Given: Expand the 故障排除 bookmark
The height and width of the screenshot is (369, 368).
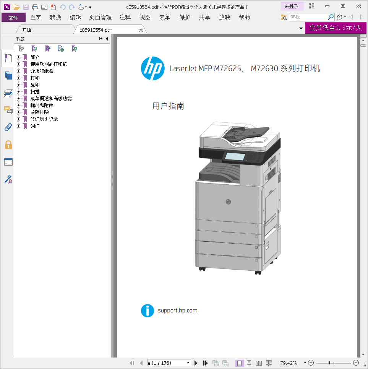Looking at the screenshot, I should [x=18, y=112].
